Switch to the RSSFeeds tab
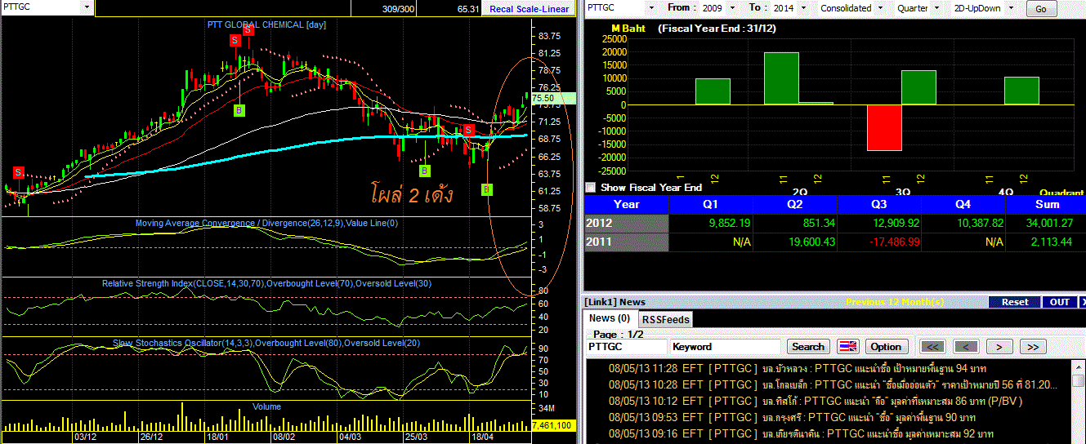This screenshot has width=1086, height=444. point(665,319)
